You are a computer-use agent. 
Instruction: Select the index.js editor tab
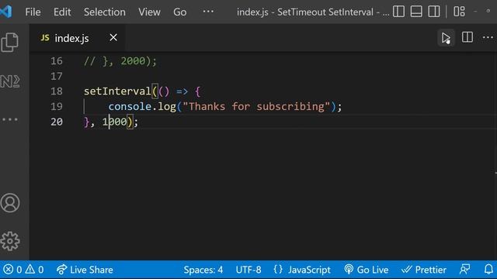coord(78,38)
